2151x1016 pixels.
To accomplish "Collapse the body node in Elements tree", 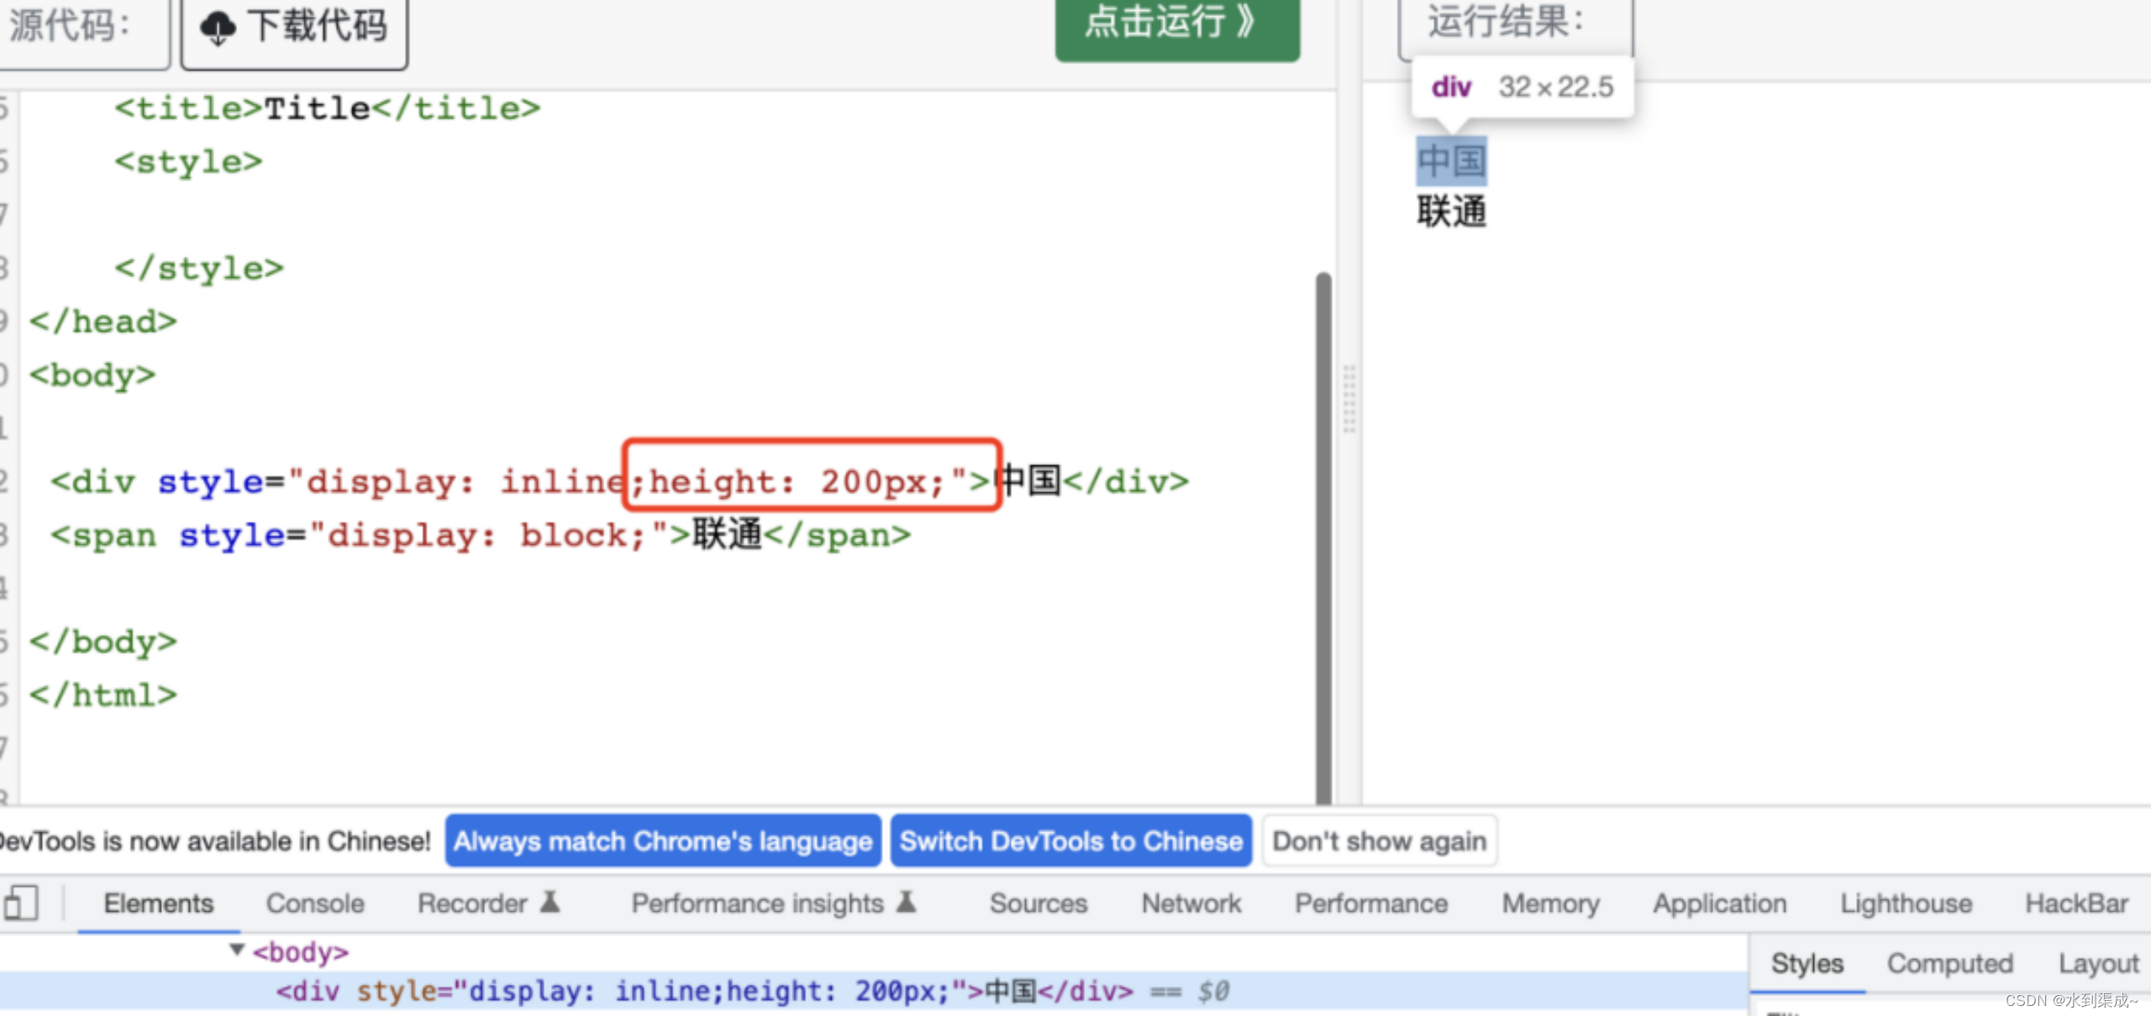I will pyautogui.click(x=237, y=950).
